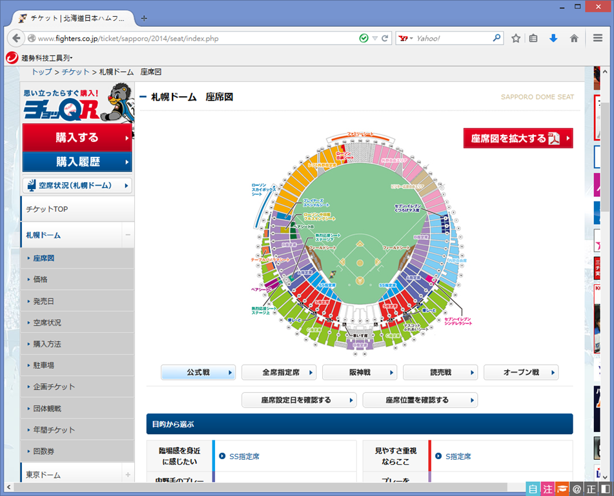Click 座席設定日を確認する button
Image resolution: width=614 pixels, height=496 pixels.
[299, 400]
